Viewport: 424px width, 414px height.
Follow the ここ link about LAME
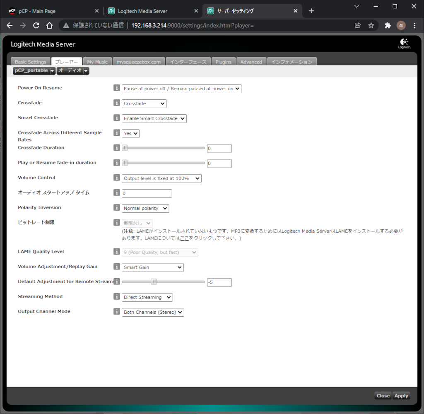pyautogui.click(x=184, y=238)
